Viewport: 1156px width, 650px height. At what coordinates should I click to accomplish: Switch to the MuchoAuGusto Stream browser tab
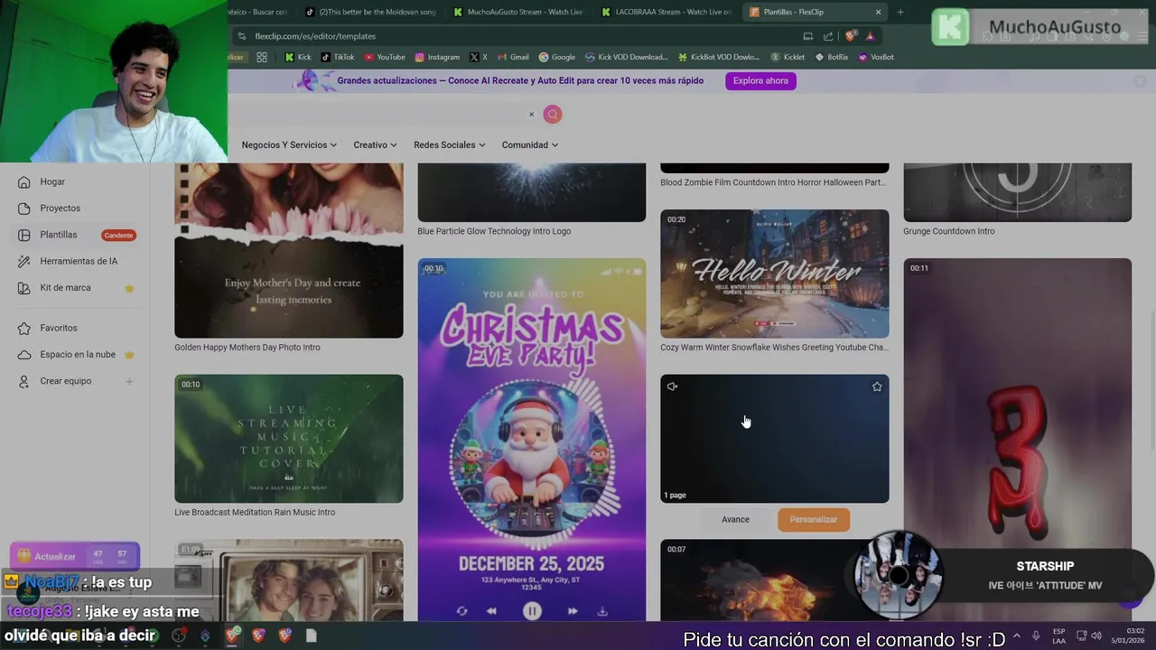tap(517, 12)
